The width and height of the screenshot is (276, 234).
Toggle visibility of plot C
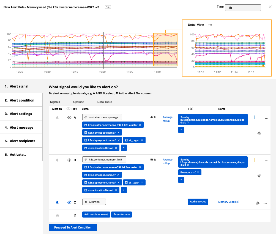click(69, 202)
